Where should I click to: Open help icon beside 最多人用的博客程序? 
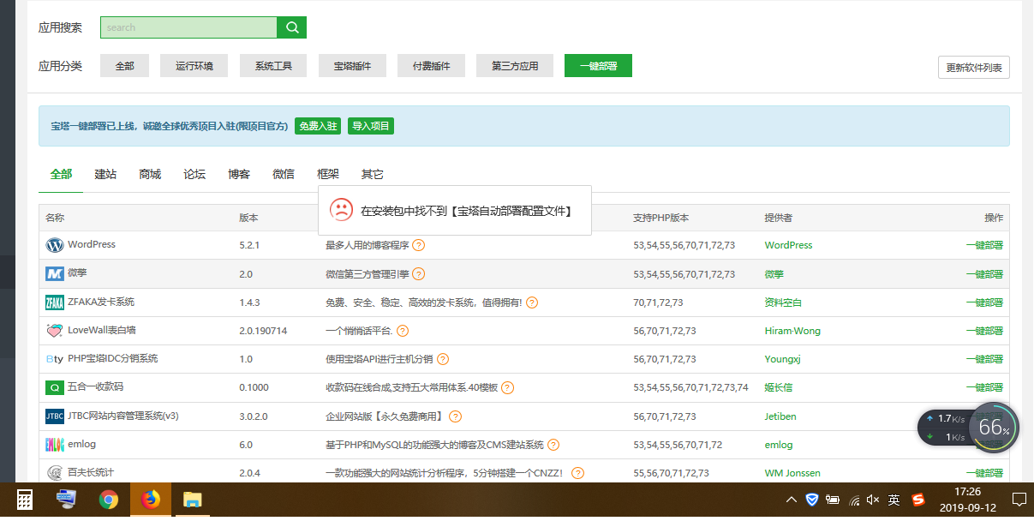tap(418, 245)
